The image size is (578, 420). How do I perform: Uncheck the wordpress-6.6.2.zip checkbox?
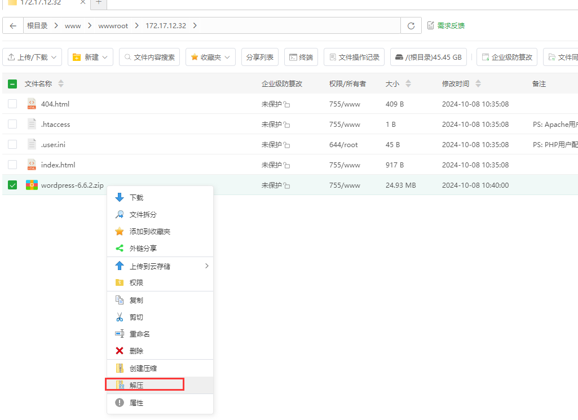pos(12,185)
